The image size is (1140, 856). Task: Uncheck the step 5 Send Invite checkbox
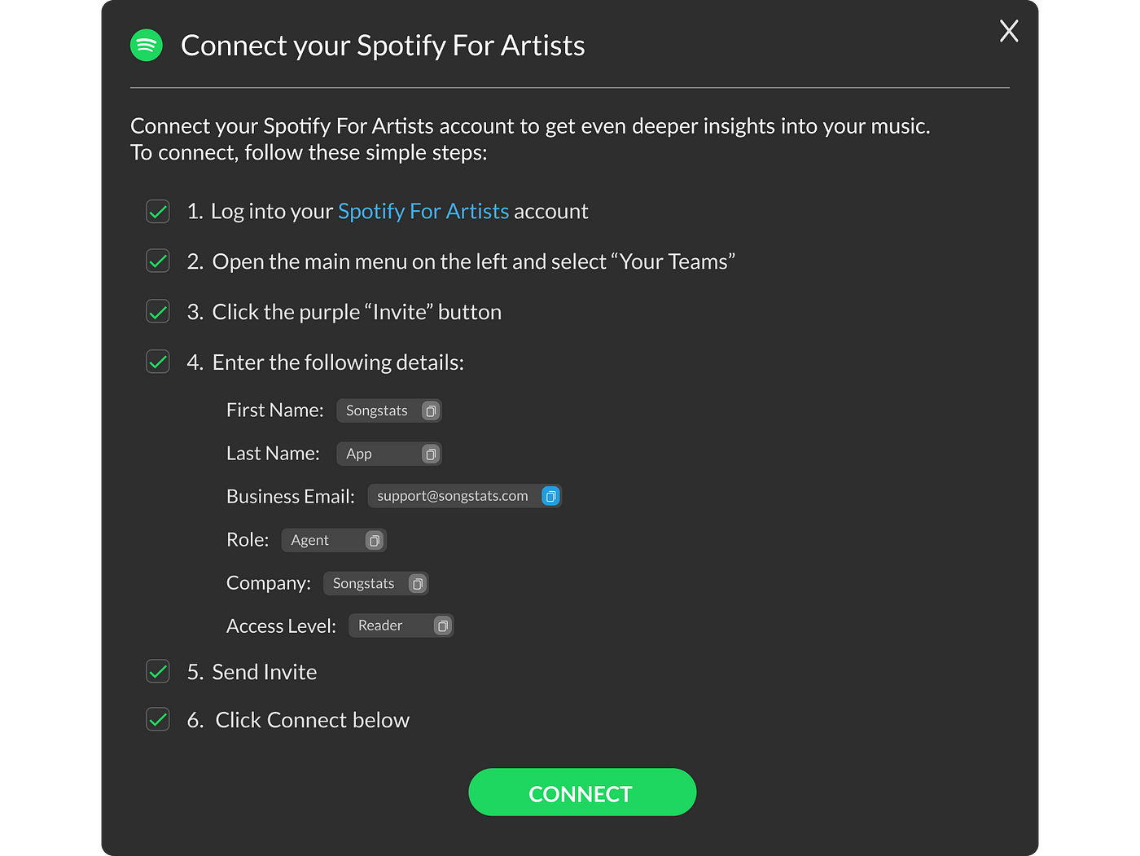[x=158, y=672]
